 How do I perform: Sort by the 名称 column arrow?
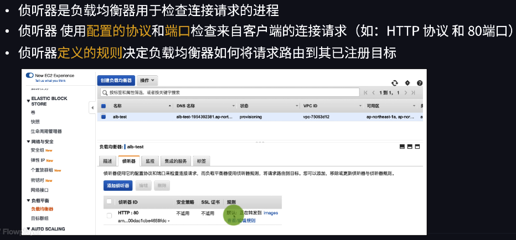point(170,106)
